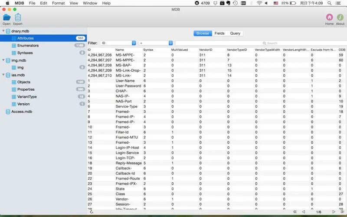Open the View menu
The height and width of the screenshot is (217, 347).
(74, 3)
